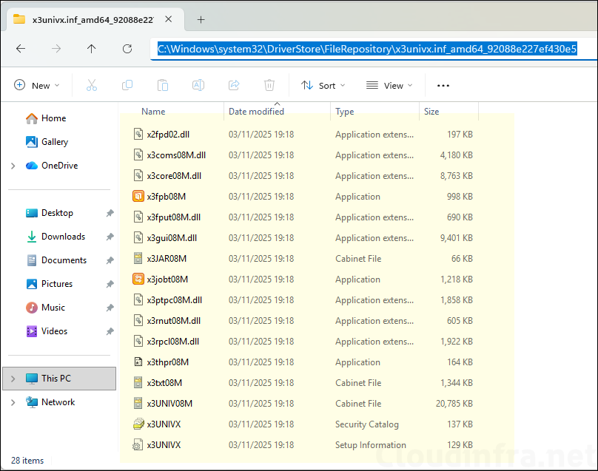
Task: Select Downloads in the navigation pane
Action: [x=63, y=237]
